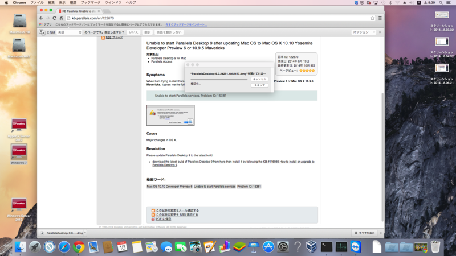Expand the downloaded dmg item arrow menu
This screenshot has height=256, width=456.
[85, 233]
